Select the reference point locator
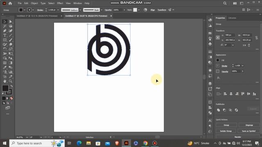 (218, 38)
